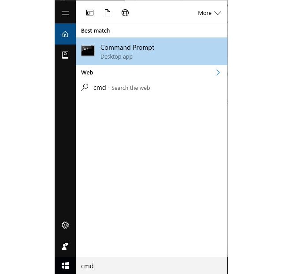Select cmd Search the web suggestion

click(122, 88)
